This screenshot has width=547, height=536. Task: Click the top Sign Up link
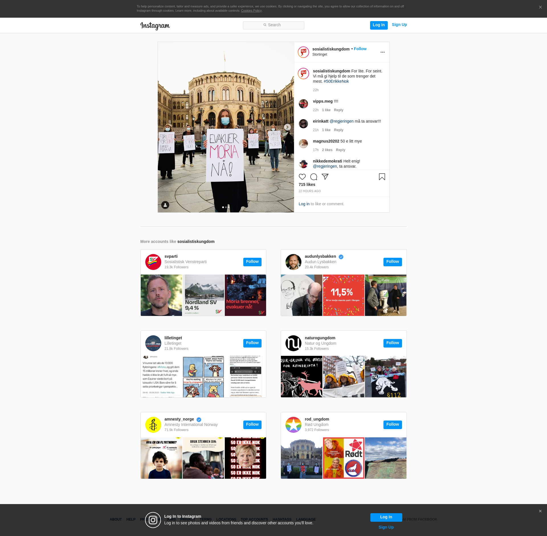tap(399, 25)
